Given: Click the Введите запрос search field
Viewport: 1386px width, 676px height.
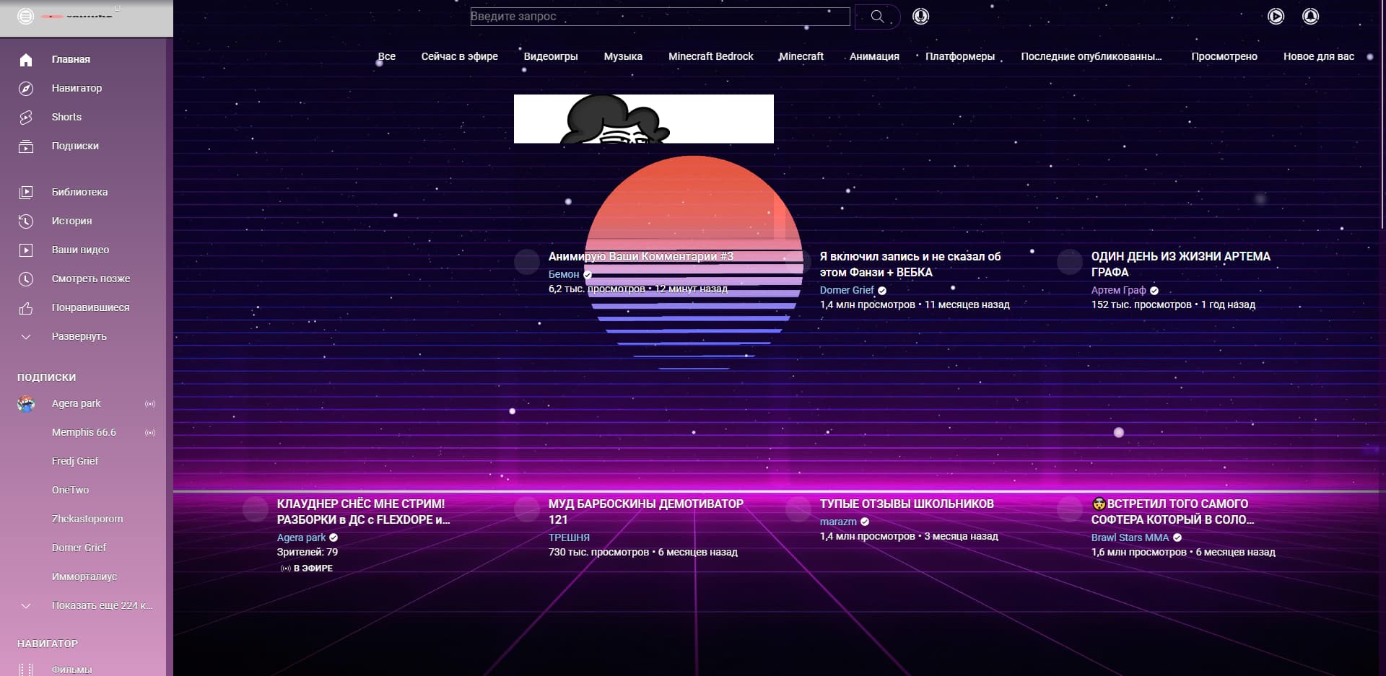Looking at the screenshot, I should point(659,17).
